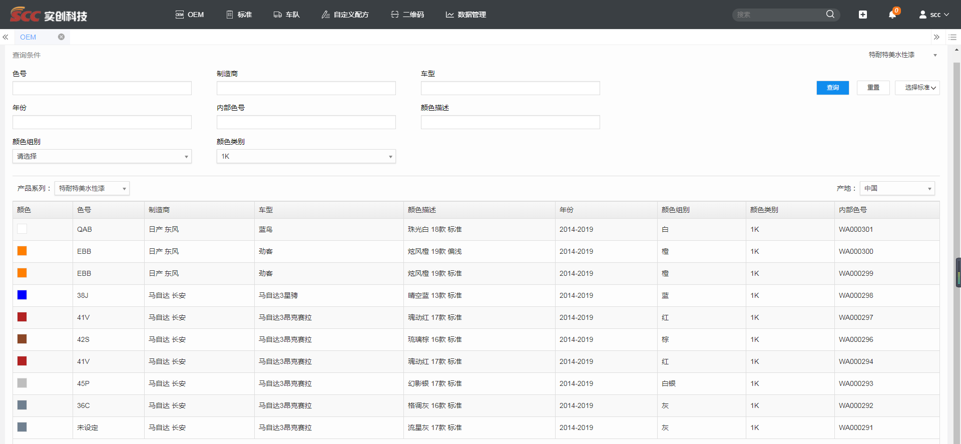Click the 年份 column header
Viewport: 961px width, 444px height.
click(x=606, y=210)
